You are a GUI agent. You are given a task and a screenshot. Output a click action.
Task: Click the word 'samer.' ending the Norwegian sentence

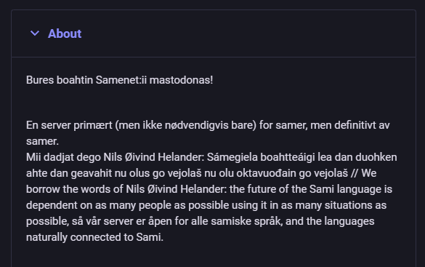tap(42, 141)
